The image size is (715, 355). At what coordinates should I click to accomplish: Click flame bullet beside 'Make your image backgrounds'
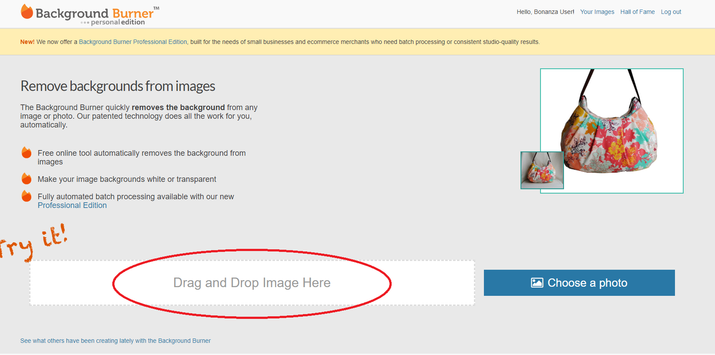[x=27, y=179]
